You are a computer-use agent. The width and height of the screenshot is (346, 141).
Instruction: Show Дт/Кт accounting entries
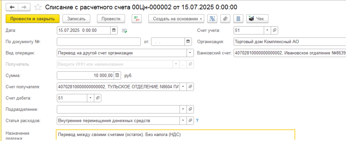[x=137, y=19]
